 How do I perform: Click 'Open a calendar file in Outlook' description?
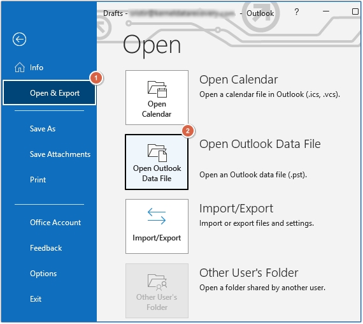[269, 94]
